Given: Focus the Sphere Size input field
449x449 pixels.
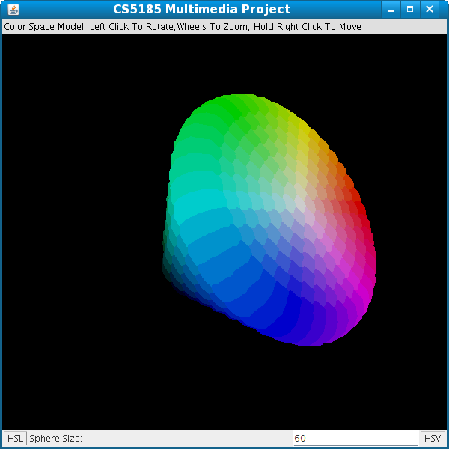Looking at the screenshot, I should pyautogui.click(x=355, y=438).
